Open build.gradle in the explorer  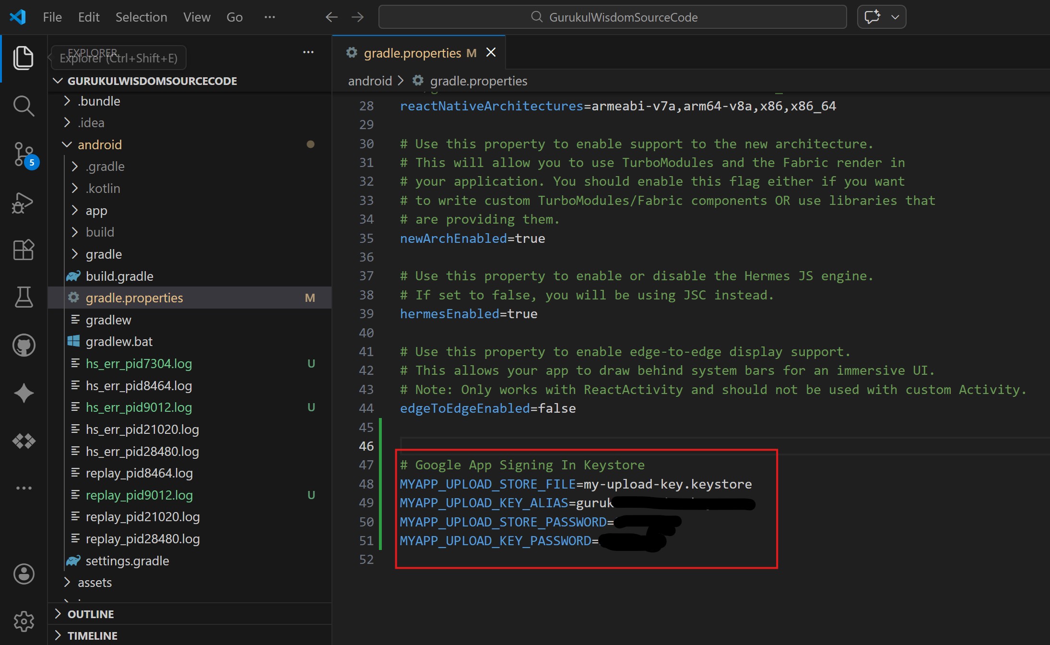(119, 276)
